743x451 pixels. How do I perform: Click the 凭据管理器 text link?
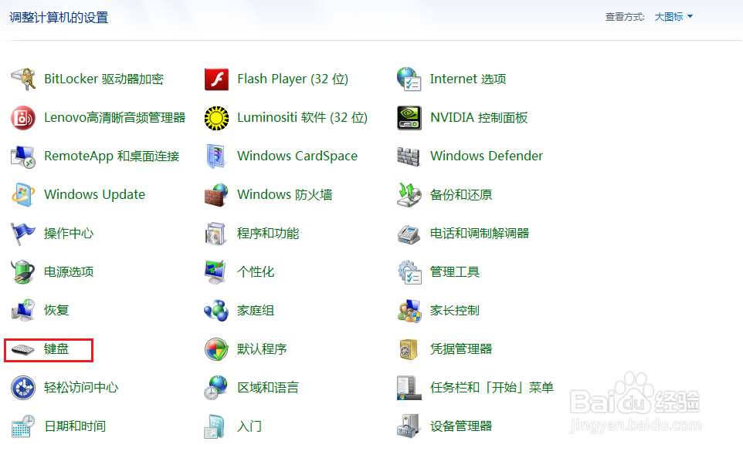point(460,349)
